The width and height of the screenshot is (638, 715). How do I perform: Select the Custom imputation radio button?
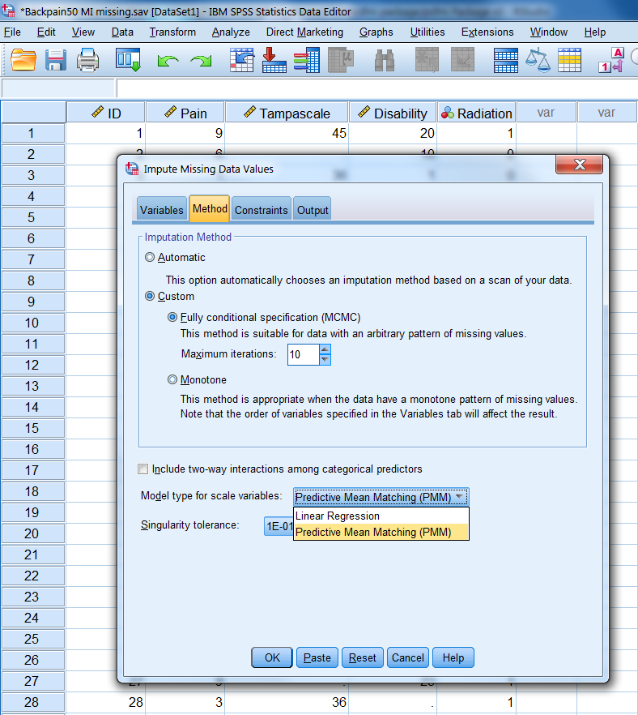point(149,296)
